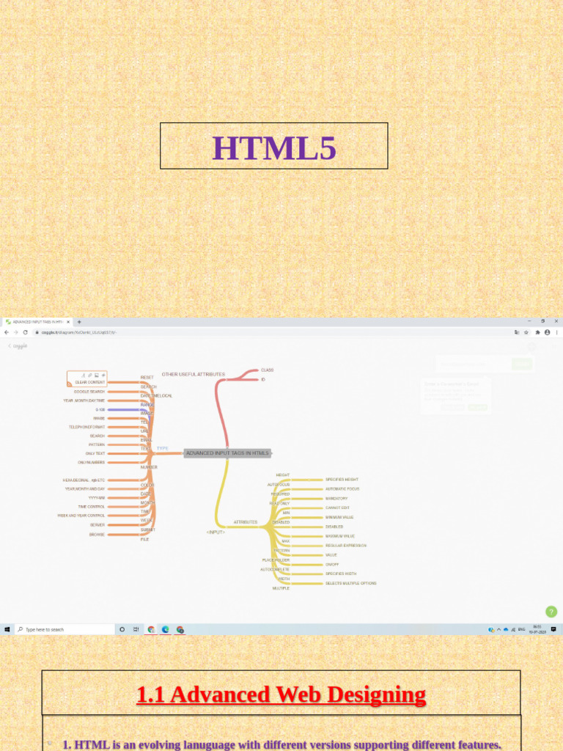Image resolution: width=563 pixels, height=751 pixels.
Task: Select the AUTOMATIC FOCUS node
Action: [x=342, y=489]
